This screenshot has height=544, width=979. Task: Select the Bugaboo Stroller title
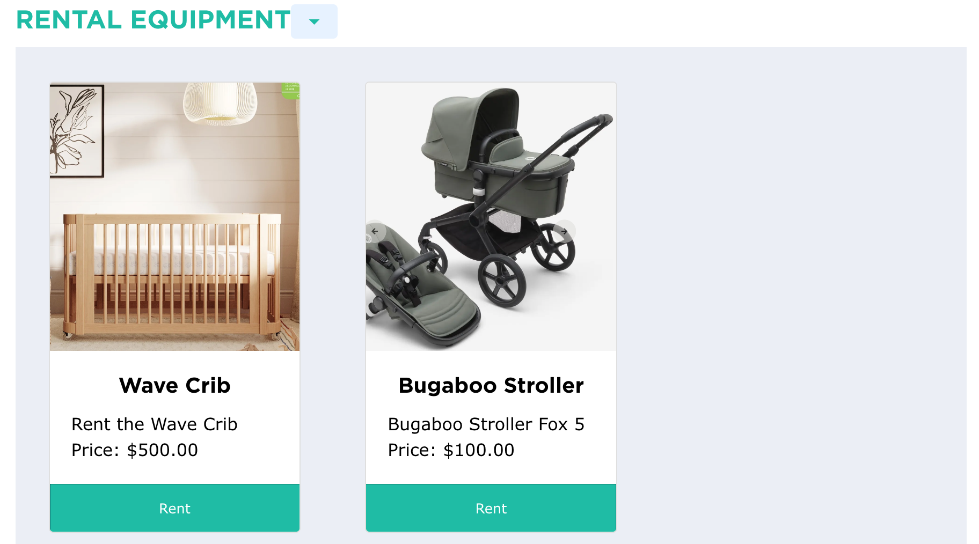coord(491,385)
